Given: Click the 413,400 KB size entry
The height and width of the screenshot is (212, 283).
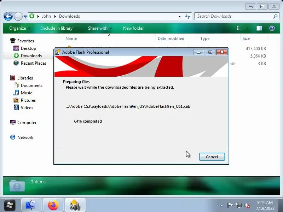Looking at the screenshot, I should click(256, 48).
